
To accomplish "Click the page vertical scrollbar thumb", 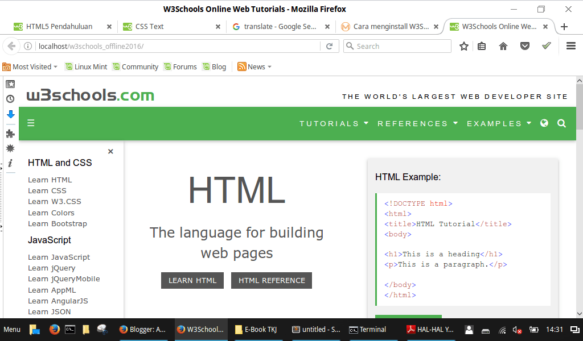I will click(x=579, y=107).
